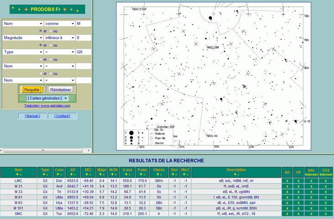Open Info Internet x for LMC row

pyautogui.click(x=311, y=181)
